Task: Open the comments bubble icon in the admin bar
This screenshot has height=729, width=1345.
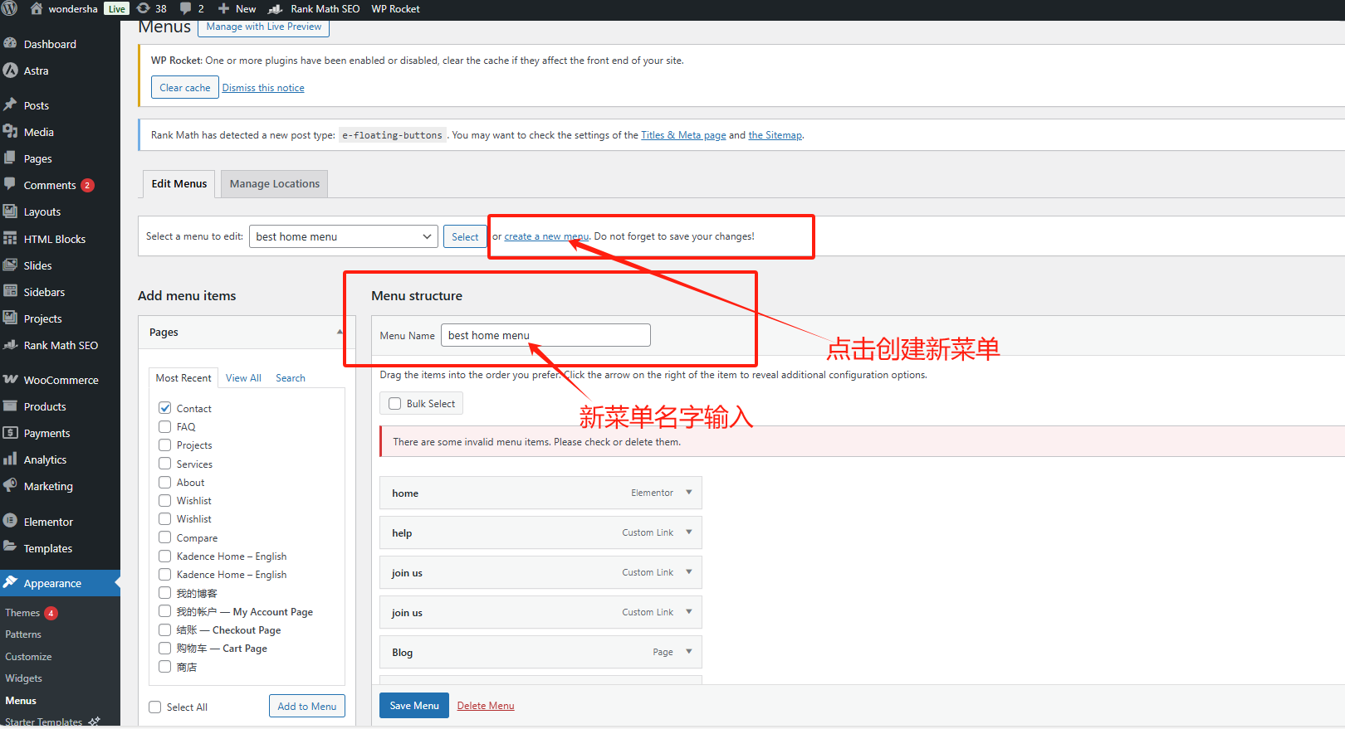Action: pos(186,8)
